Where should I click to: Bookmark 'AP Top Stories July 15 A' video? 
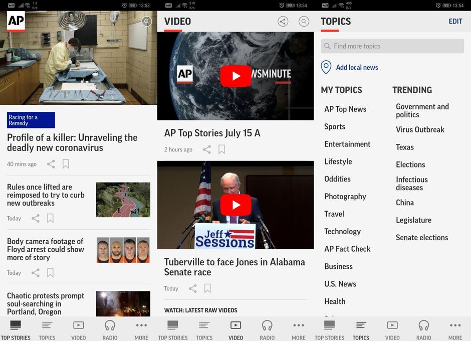click(221, 149)
